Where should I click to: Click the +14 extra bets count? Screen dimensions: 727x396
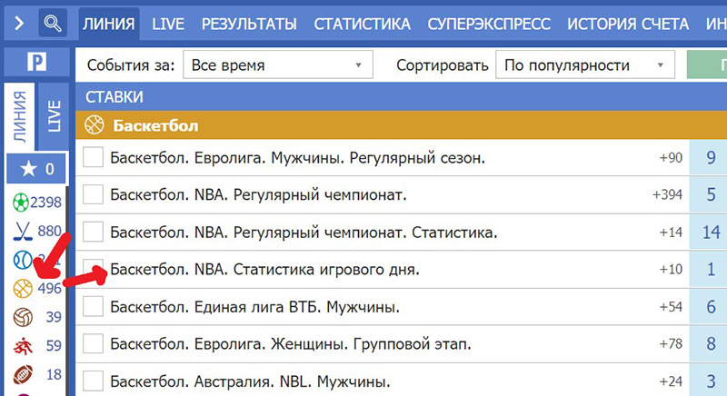pos(671,232)
